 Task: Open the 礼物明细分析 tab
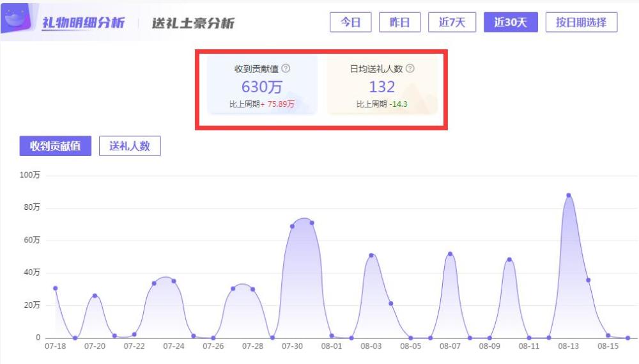83,23
